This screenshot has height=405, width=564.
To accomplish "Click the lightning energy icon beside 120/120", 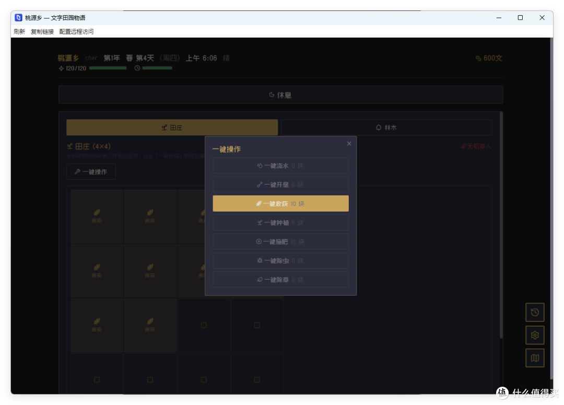I will pos(61,68).
